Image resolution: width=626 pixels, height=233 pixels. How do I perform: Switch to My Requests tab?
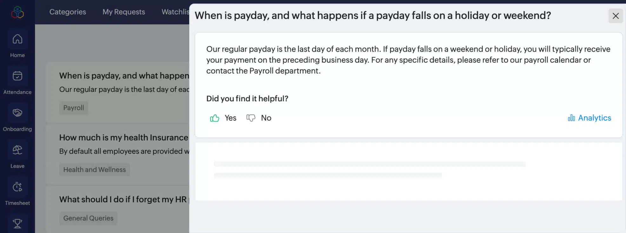coord(123,12)
